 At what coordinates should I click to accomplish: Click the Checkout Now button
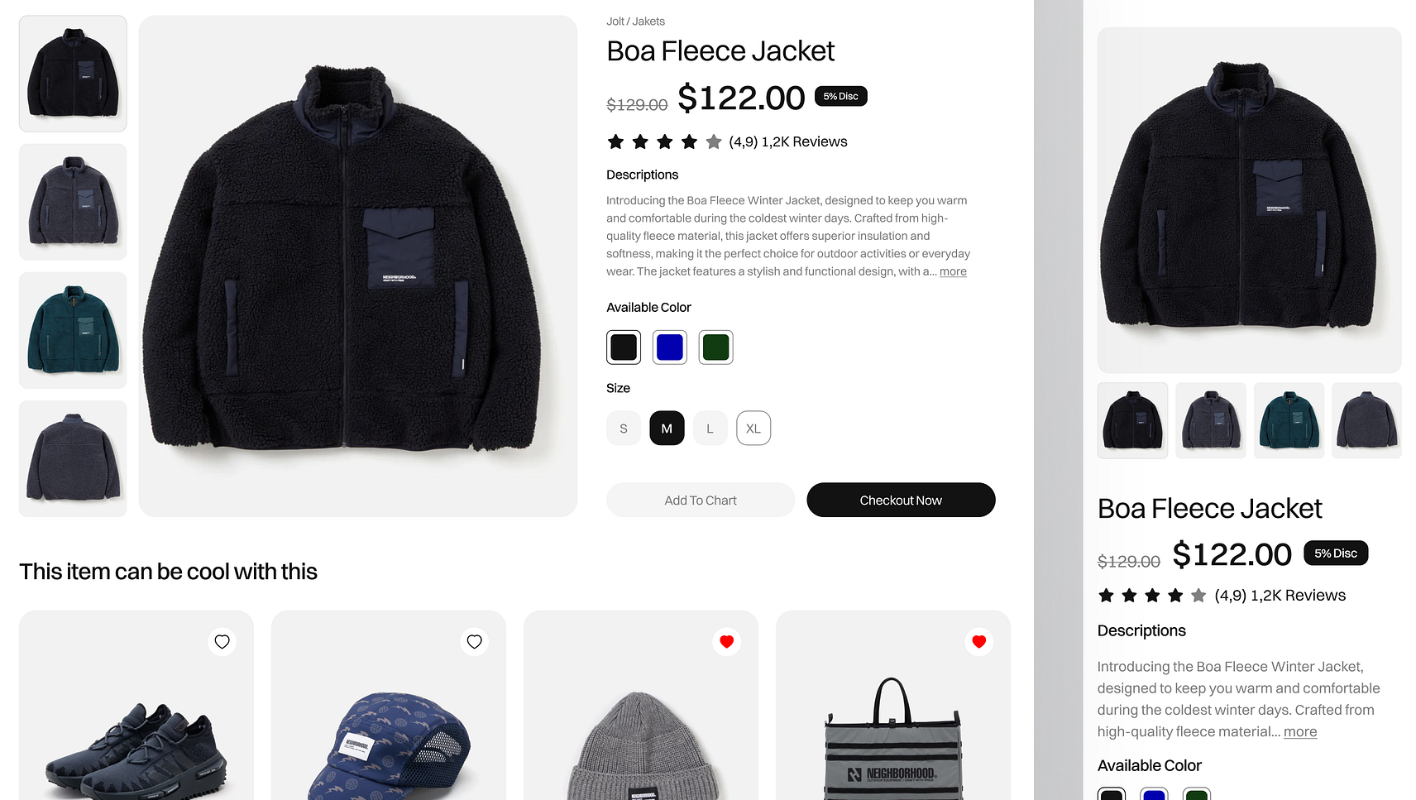[901, 501]
